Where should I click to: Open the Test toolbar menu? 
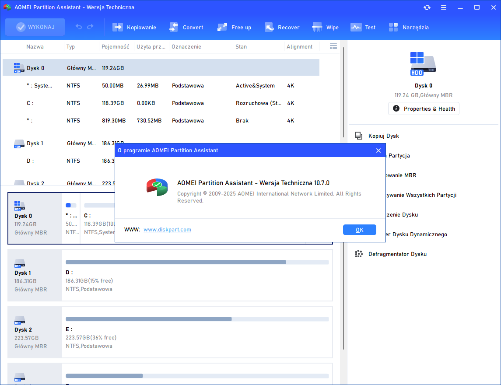(363, 28)
